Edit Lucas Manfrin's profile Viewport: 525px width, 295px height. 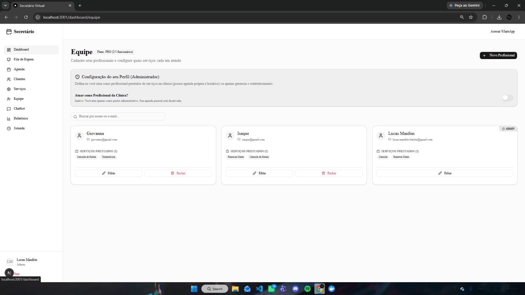click(445, 173)
